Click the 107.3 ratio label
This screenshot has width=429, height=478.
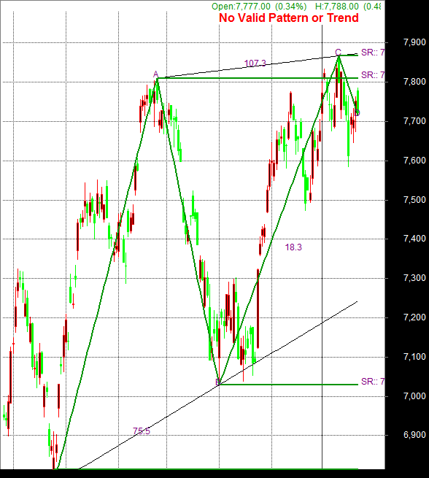255,63
